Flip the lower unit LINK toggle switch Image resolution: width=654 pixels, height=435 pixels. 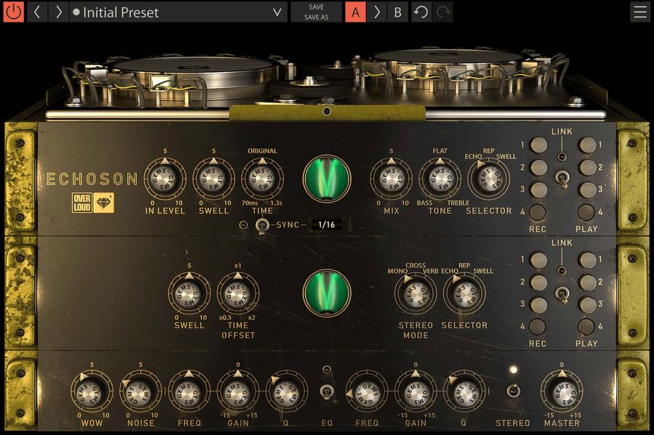click(562, 293)
